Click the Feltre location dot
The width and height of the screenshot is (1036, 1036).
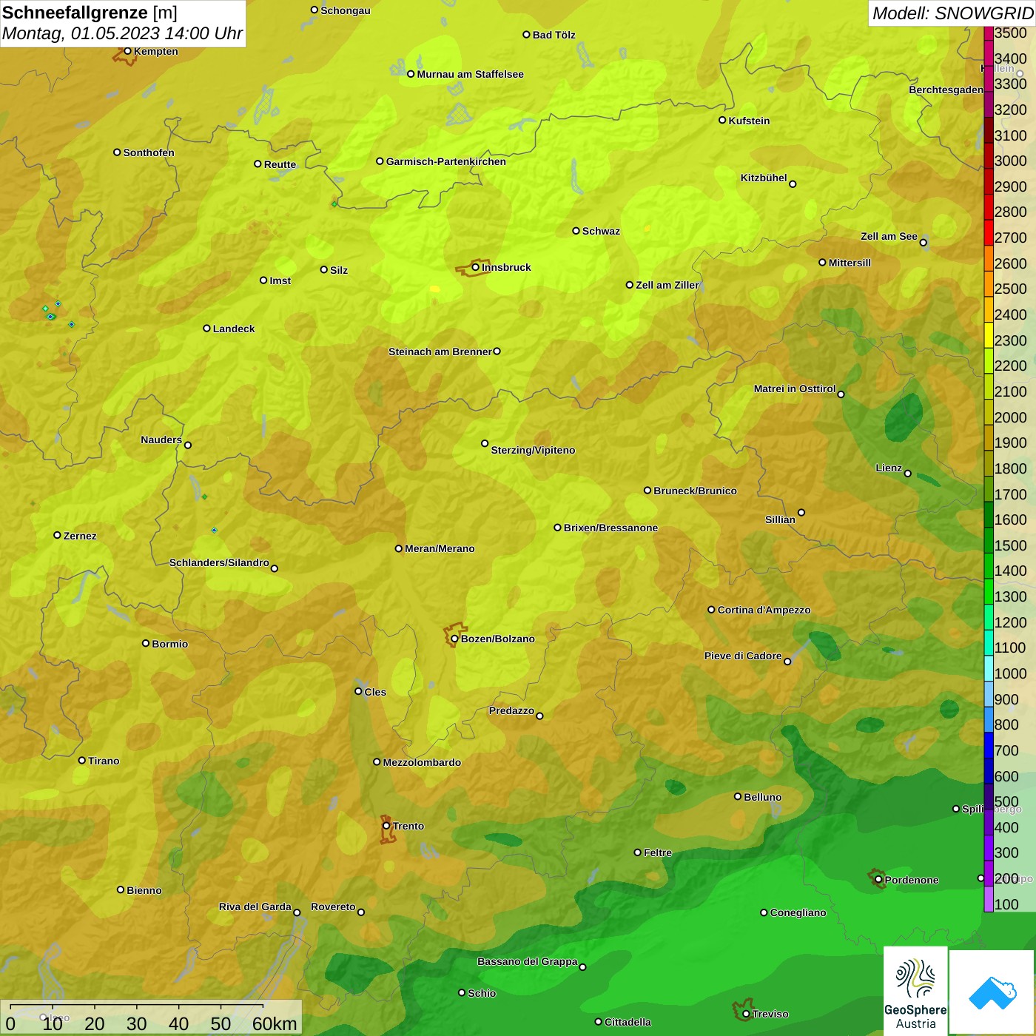coord(637,852)
